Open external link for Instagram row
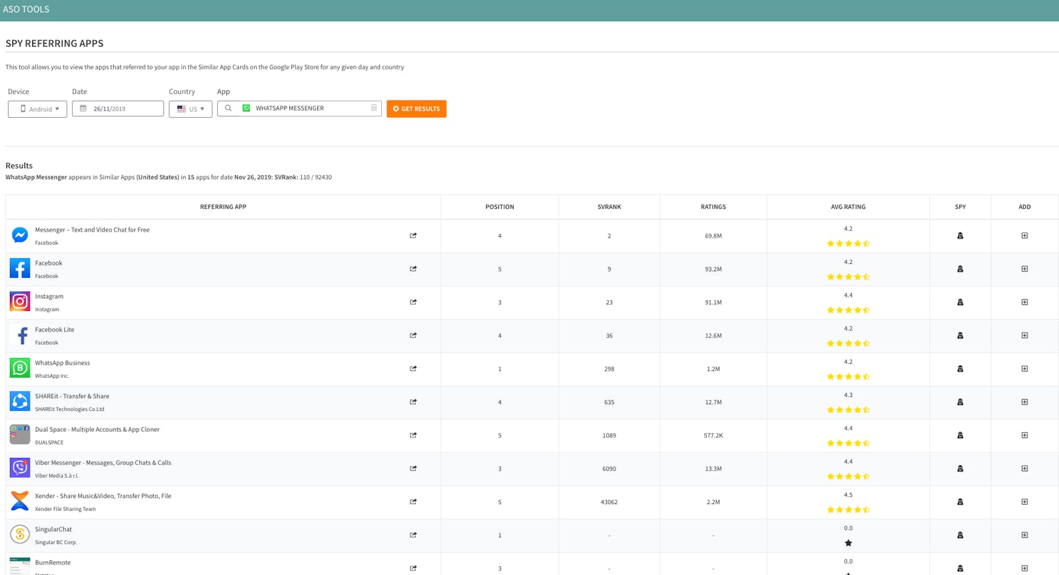 [x=413, y=302]
